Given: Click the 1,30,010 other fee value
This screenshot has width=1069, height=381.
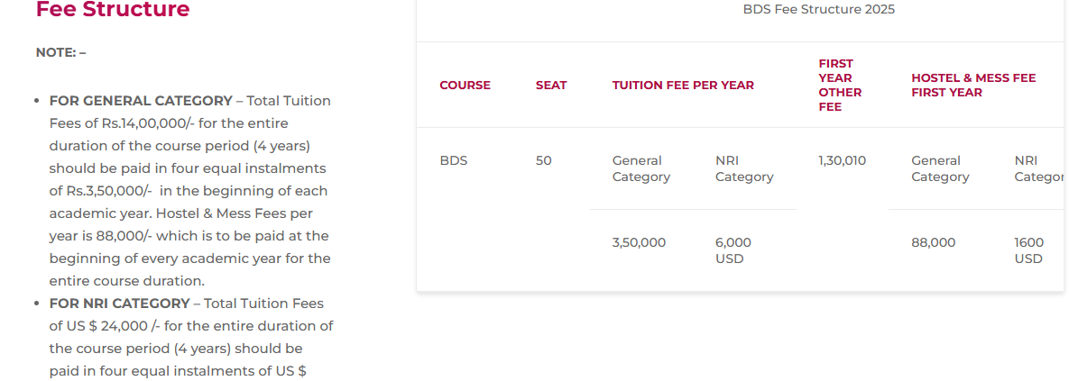Looking at the screenshot, I should 842,161.
